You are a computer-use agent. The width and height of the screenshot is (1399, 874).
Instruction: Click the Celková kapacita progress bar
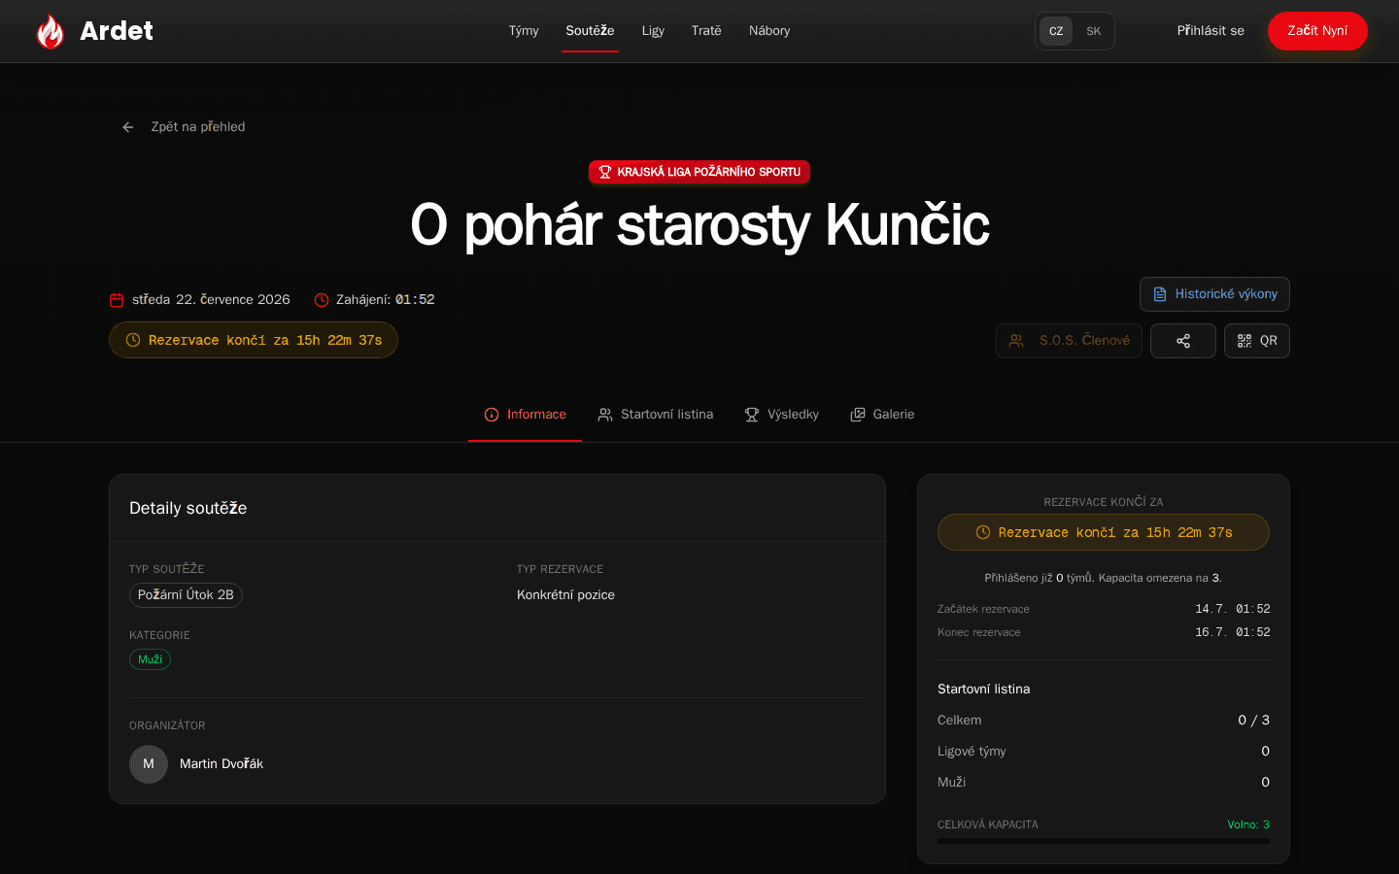pos(1104,841)
